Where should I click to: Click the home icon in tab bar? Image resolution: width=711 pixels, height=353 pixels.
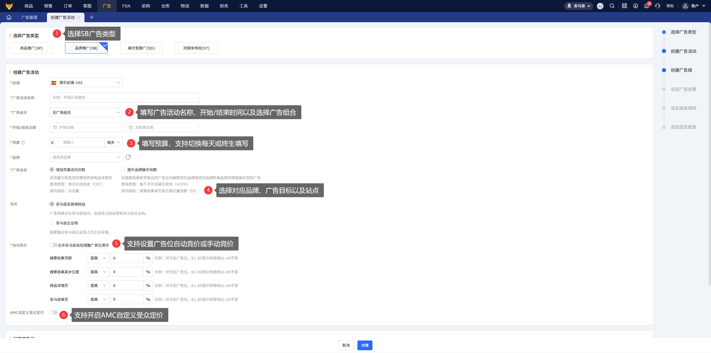pyautogui.click(x=9, y=17)
